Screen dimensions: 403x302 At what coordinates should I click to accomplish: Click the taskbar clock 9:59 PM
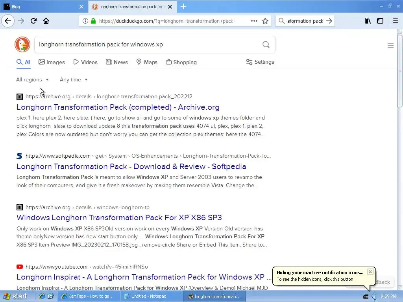tap(388, 296)
